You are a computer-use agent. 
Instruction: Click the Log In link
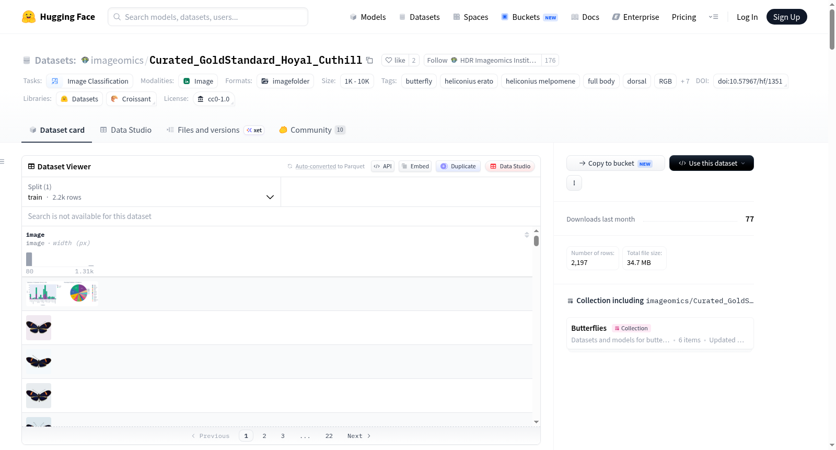click(747, 17)
